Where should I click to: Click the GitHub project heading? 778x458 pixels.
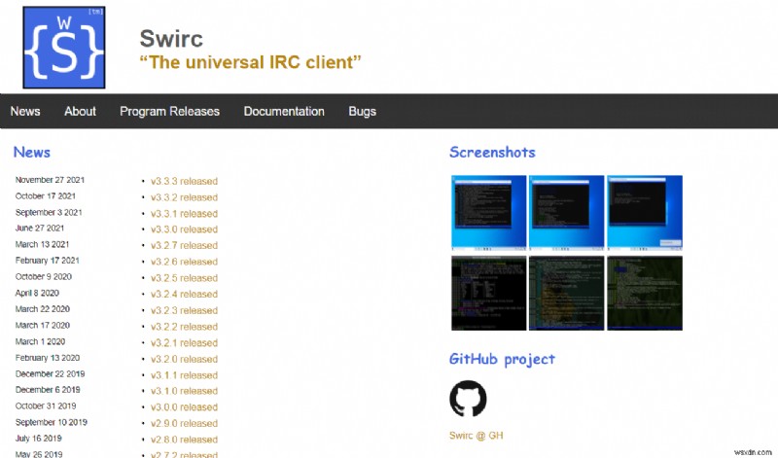(x=502, y=359)
